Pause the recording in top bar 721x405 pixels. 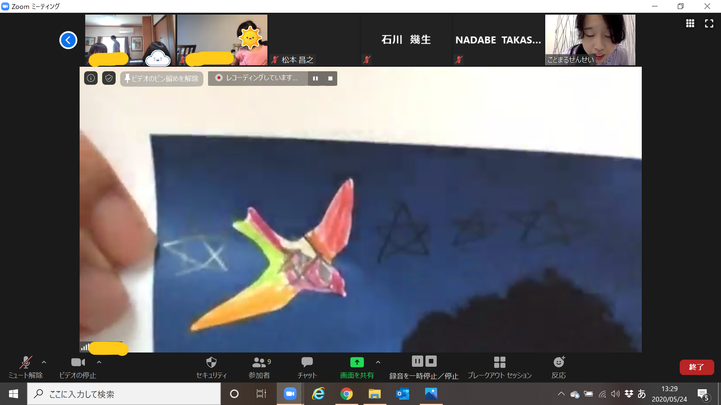(315, 78)
